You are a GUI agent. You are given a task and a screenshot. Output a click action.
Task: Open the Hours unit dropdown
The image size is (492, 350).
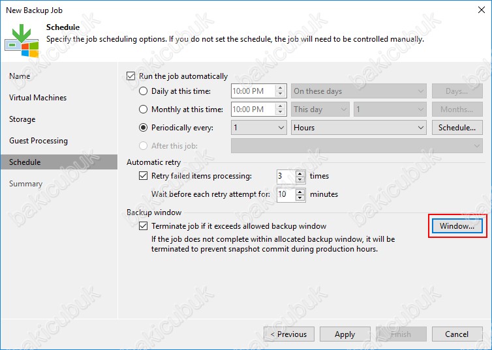click(x=359, y=128)
